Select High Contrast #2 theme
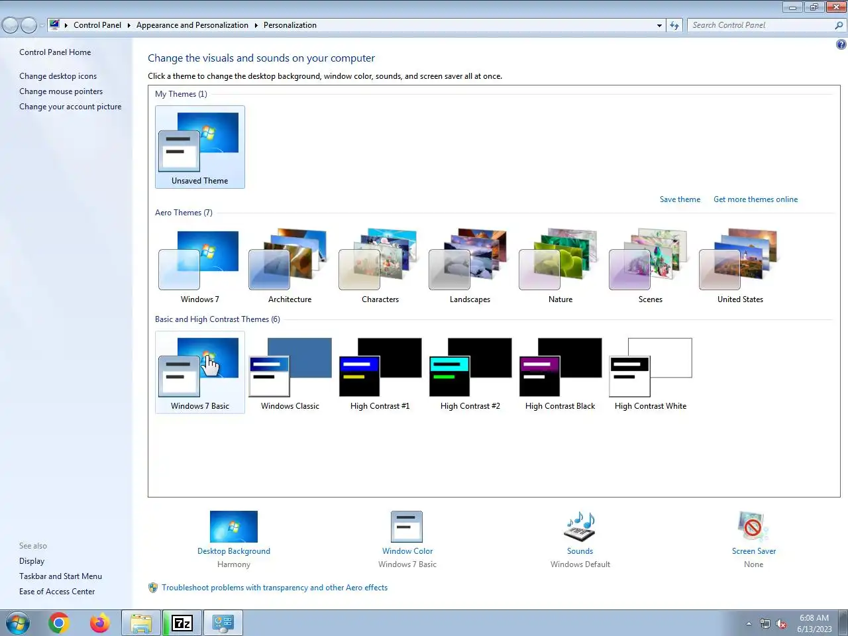This screenshot has height=636, width=848. pyautogui.click(x=470, y=372)
